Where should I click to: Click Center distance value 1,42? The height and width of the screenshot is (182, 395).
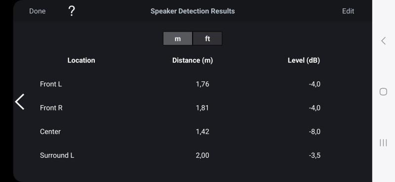tap(202, 132)
